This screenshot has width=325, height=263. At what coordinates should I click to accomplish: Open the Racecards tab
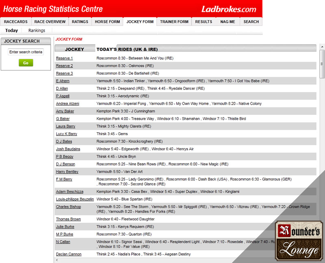click(x=16, y=22)
